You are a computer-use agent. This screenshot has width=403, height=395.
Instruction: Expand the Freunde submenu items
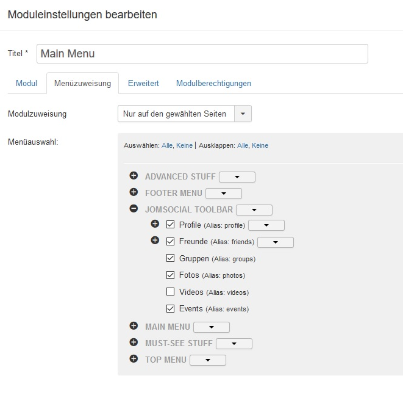(155, 241)
